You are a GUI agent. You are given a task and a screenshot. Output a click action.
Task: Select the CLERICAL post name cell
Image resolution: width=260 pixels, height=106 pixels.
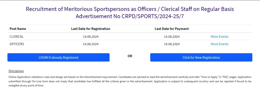(x=17, y=37)
